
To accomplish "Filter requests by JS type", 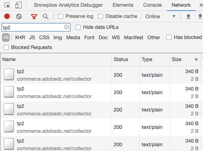I will (x=32, y=38).
